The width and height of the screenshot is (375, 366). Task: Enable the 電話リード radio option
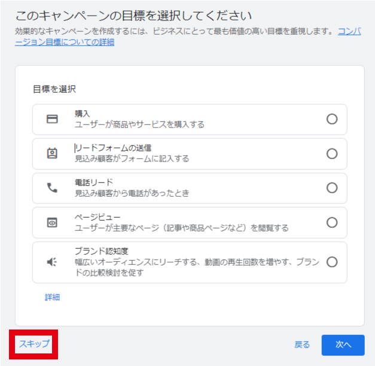click(x=332, y=188)
